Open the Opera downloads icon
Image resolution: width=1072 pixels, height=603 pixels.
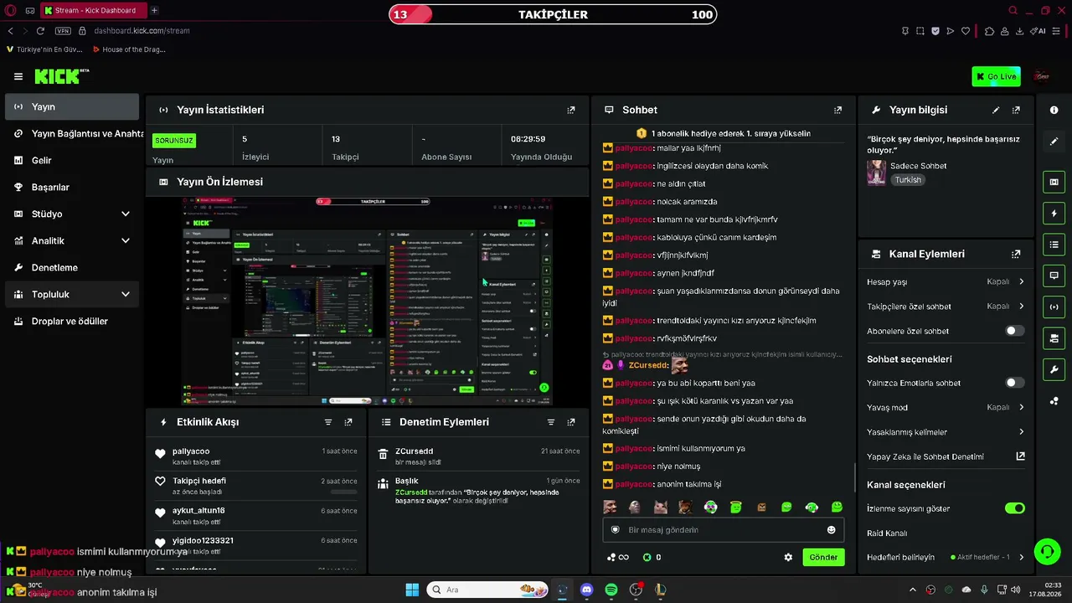pos(1019,31)
